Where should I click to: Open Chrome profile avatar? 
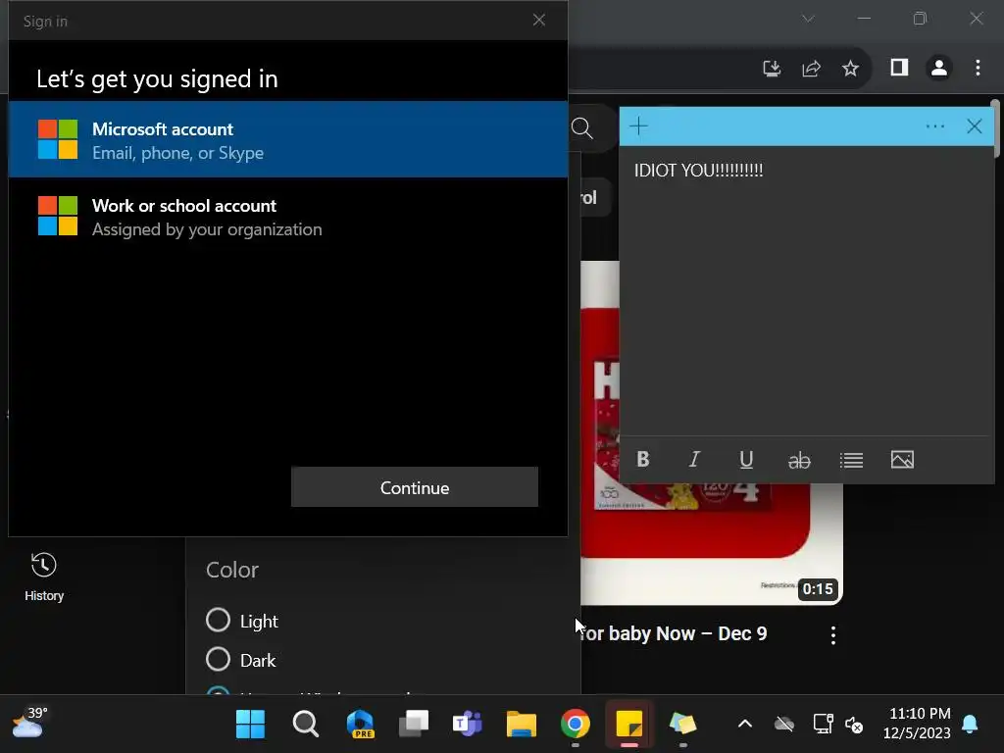[x=938, y=68]
